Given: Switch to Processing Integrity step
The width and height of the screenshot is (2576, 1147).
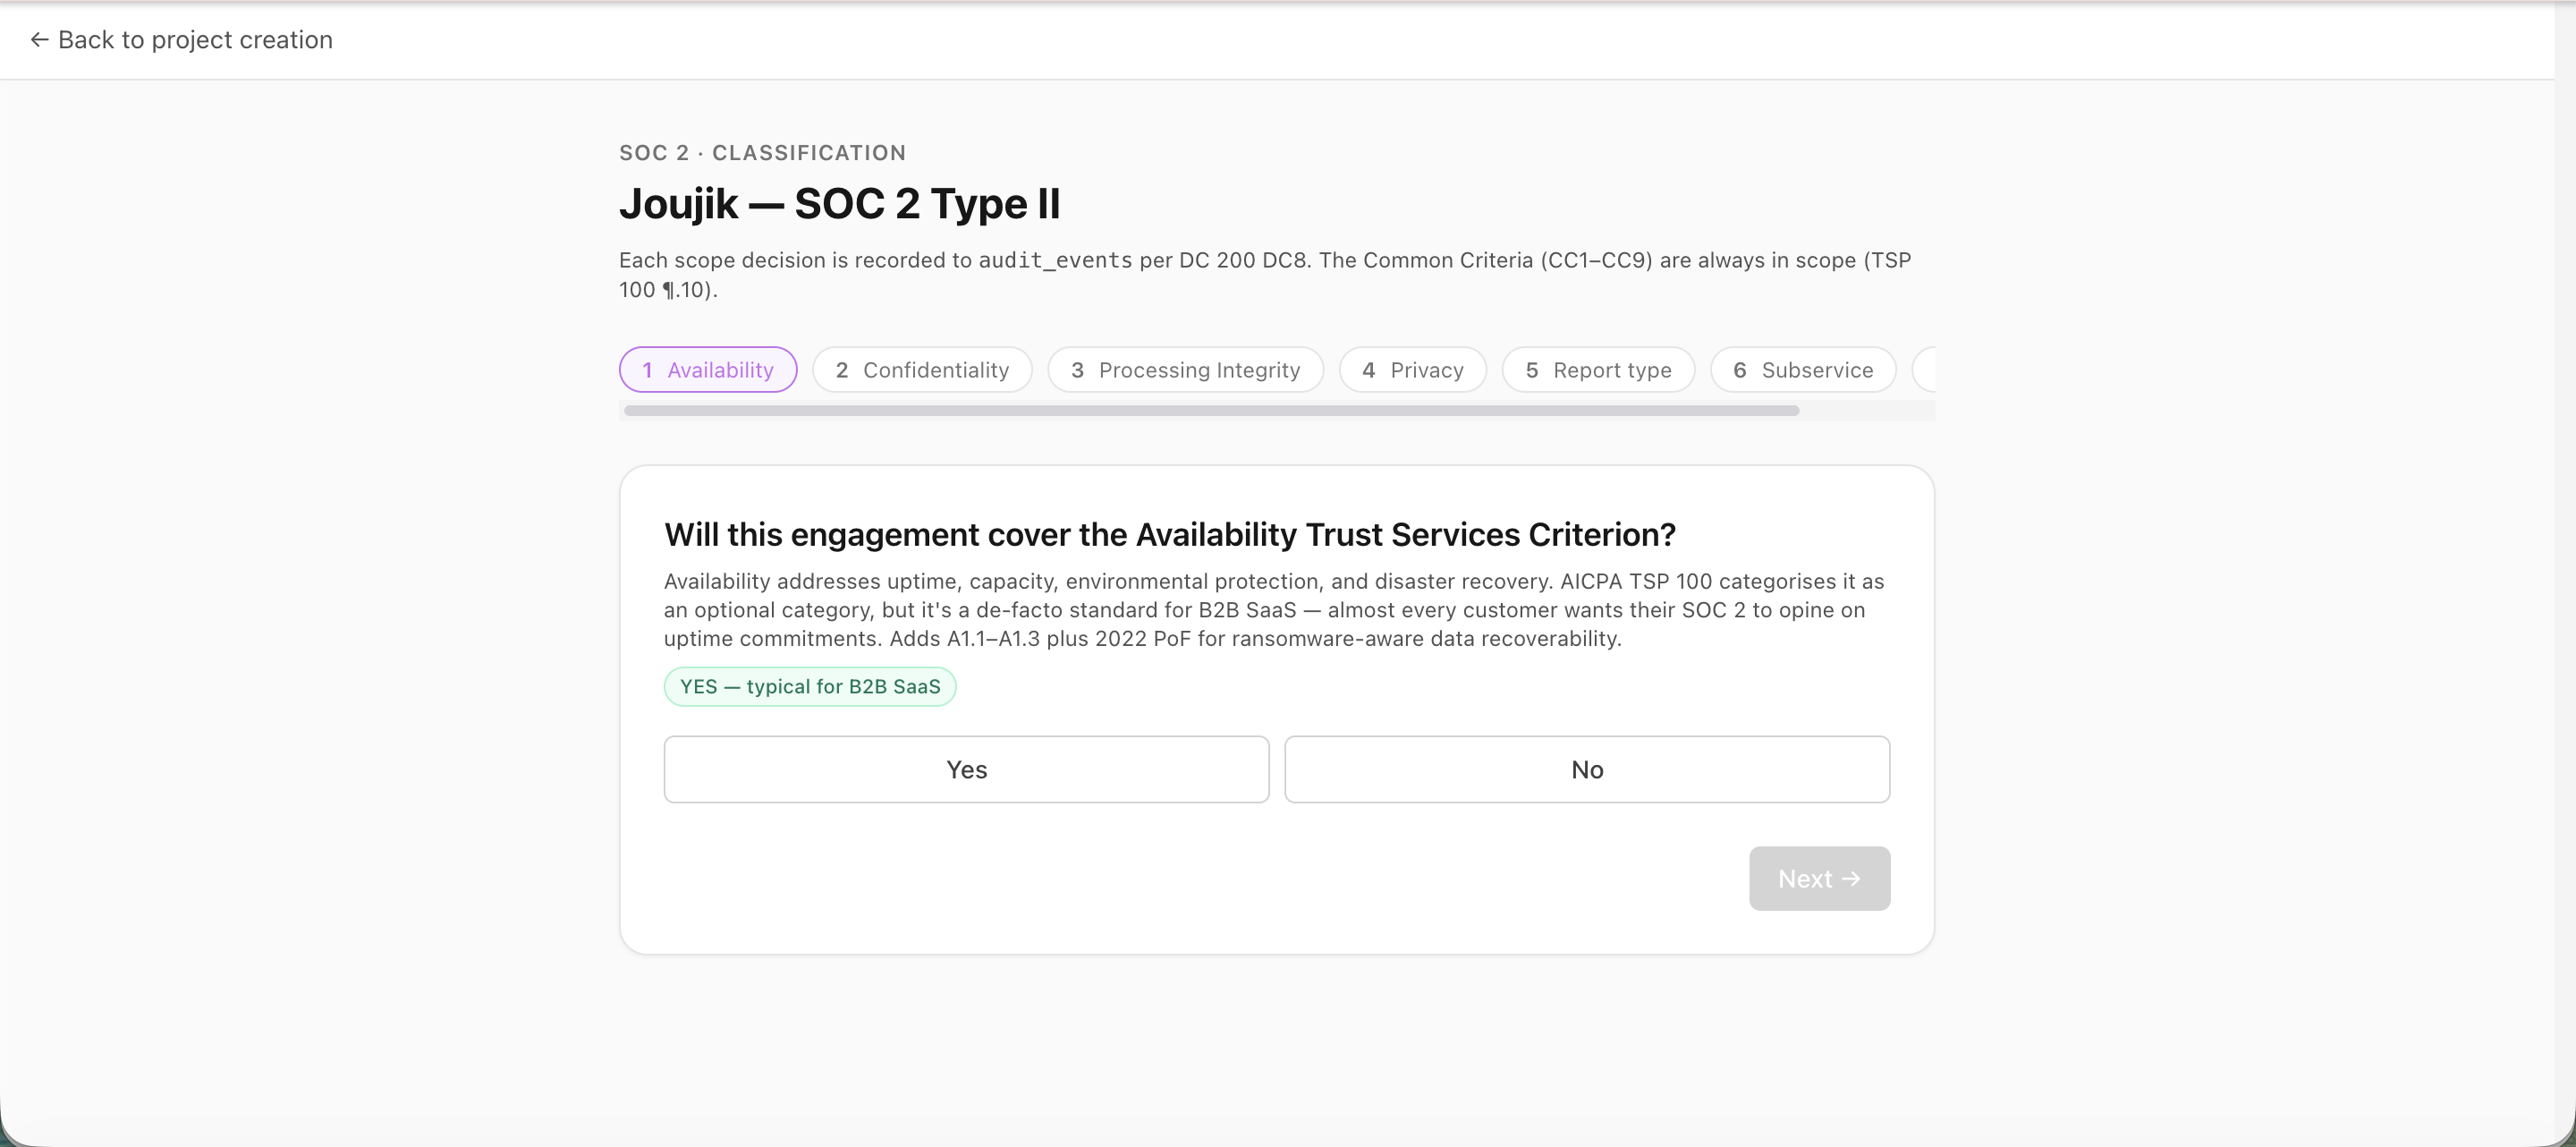Looking at the screenshot, I should click(x=1185, y=370).
